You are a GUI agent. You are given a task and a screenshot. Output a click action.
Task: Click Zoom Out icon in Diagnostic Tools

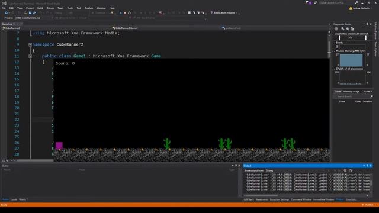click(x=348, y=29)
